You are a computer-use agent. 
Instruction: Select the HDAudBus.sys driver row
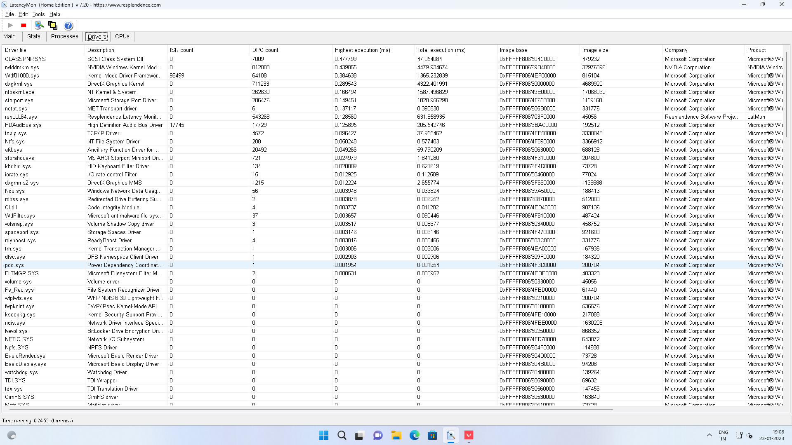tap(393, 125)
